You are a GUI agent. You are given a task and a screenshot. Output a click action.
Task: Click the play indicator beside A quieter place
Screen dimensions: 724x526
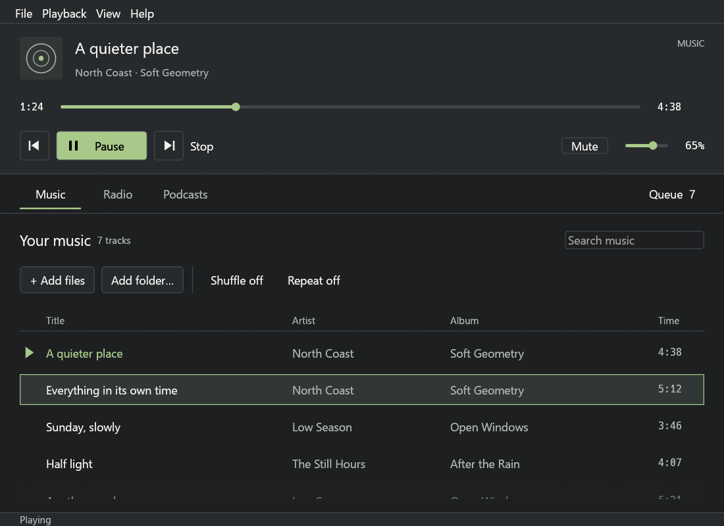[29, 353]
